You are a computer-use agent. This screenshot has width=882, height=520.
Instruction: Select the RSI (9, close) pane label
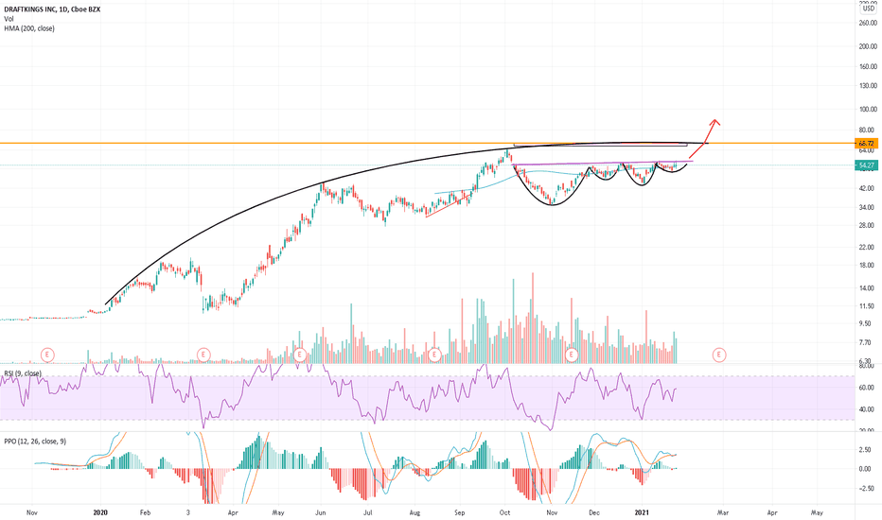tap(23, 373)
